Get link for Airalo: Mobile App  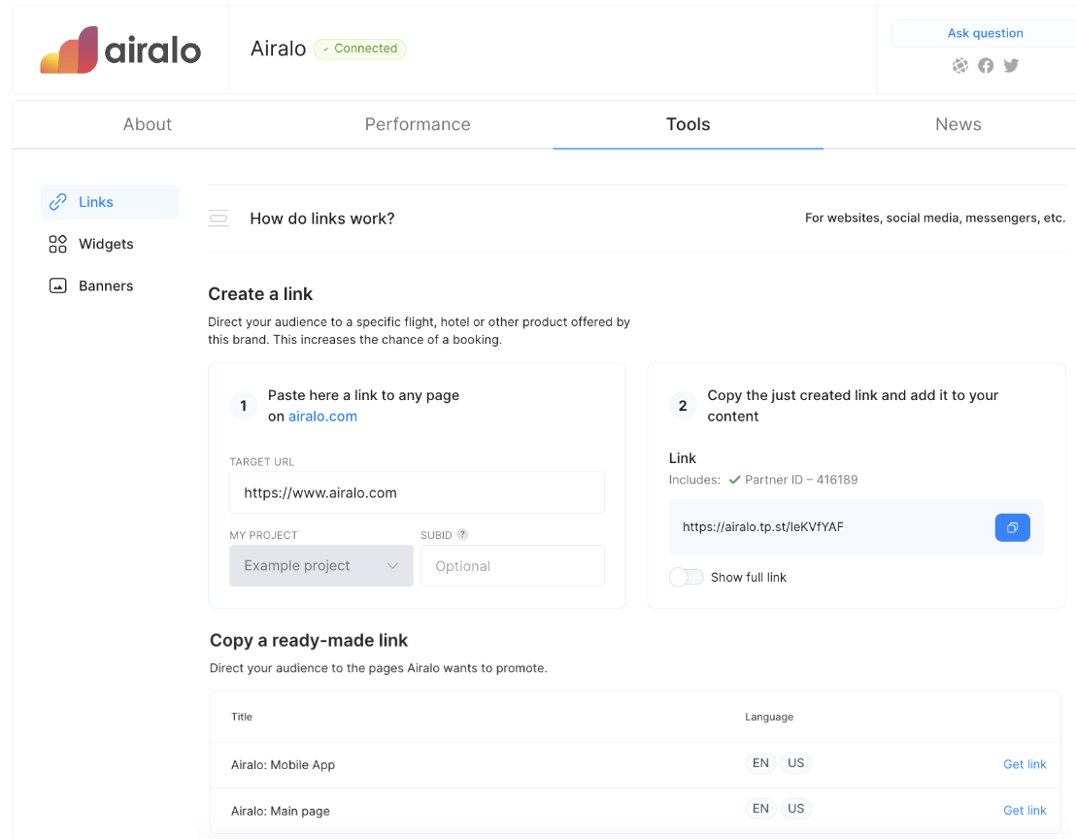pos(1025,764)
